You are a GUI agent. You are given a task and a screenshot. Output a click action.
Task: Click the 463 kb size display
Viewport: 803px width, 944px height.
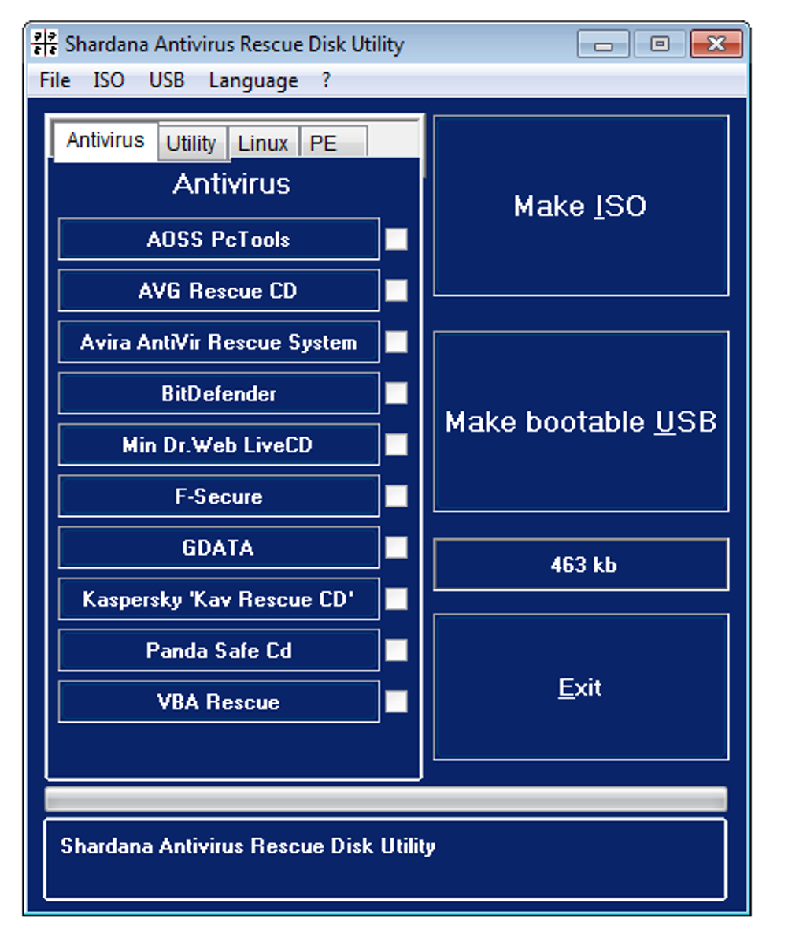coord(581,565)
